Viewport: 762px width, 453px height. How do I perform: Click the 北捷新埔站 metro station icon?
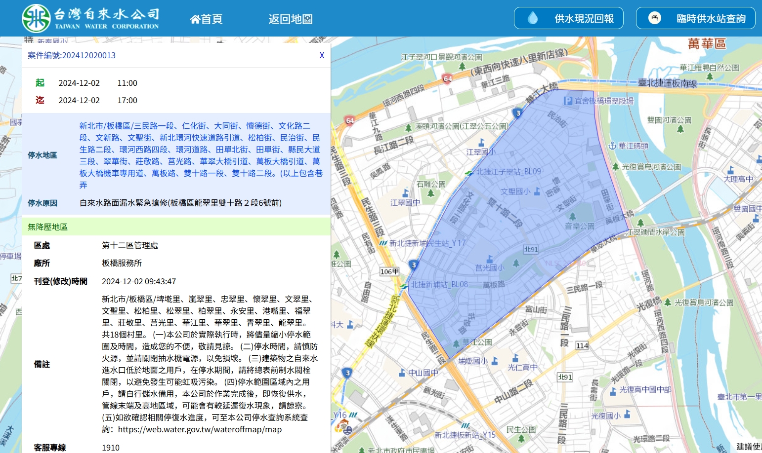(x=404, y=285)
